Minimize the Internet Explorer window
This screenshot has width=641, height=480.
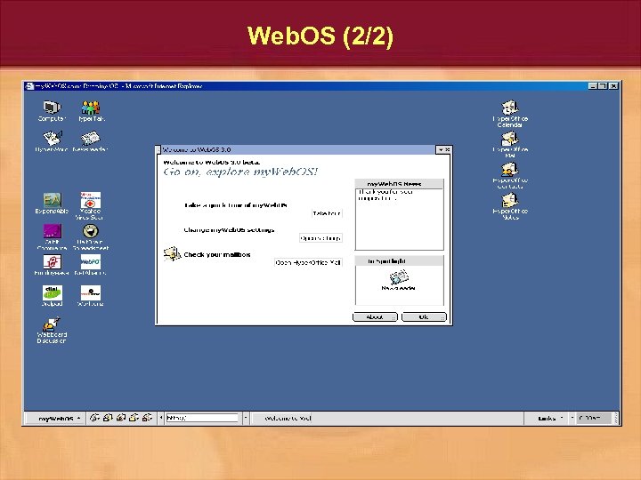[593, 86]
